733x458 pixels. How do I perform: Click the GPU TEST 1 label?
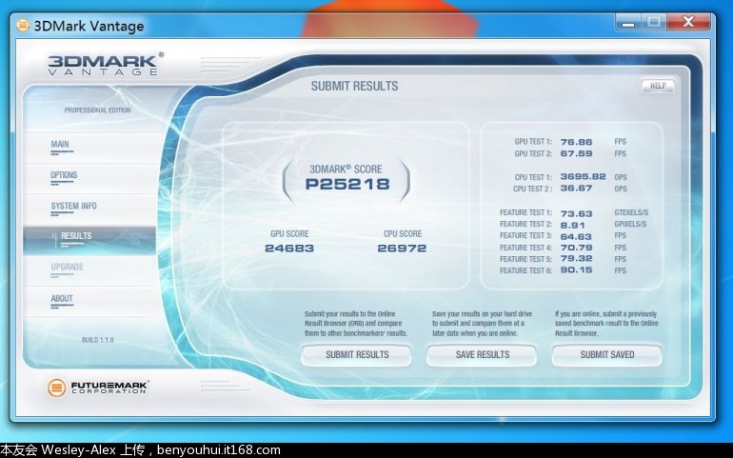point(533,141)
